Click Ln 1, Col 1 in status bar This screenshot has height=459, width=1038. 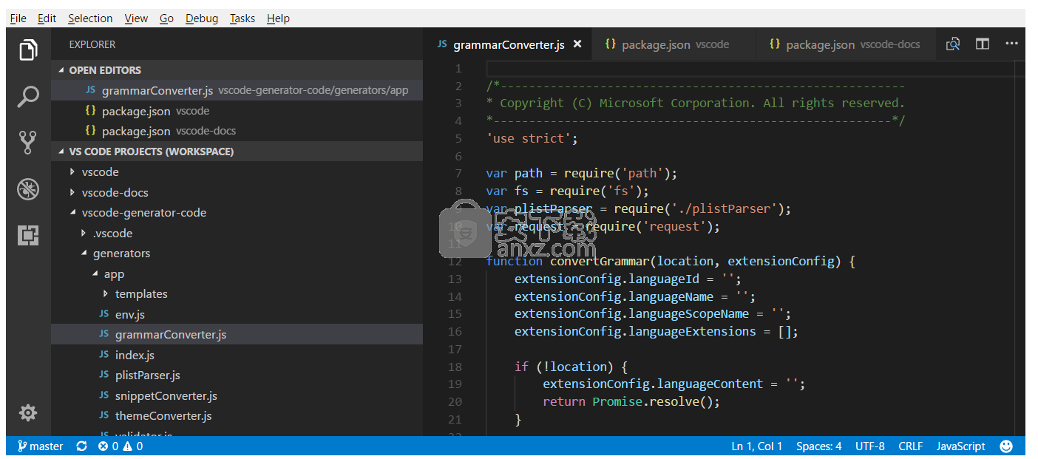point(756,446)
